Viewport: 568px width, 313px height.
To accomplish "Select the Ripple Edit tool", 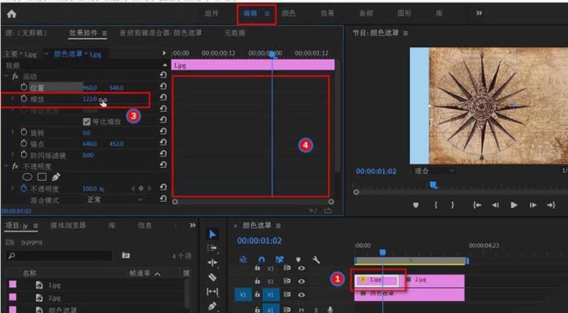I will [212, 262].
